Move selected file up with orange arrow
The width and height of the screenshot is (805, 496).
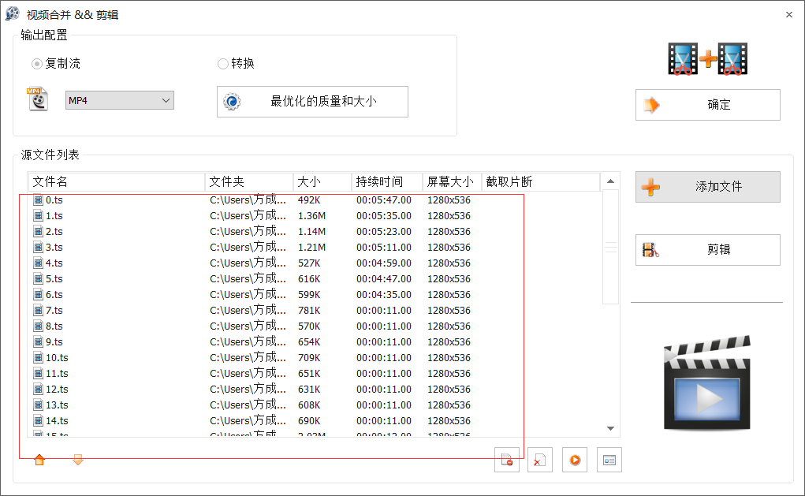39,460
